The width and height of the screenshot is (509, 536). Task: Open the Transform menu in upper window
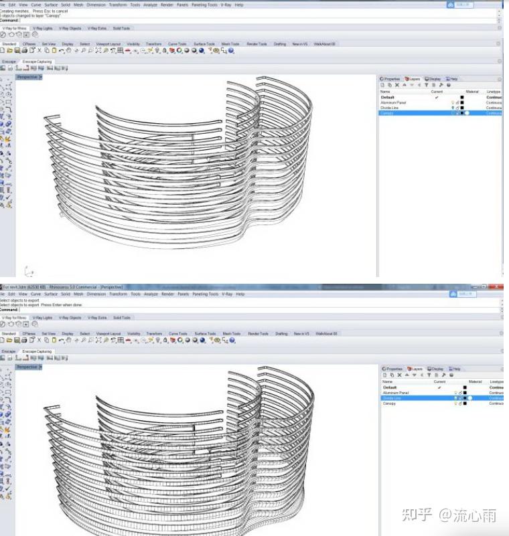[118, 5]
